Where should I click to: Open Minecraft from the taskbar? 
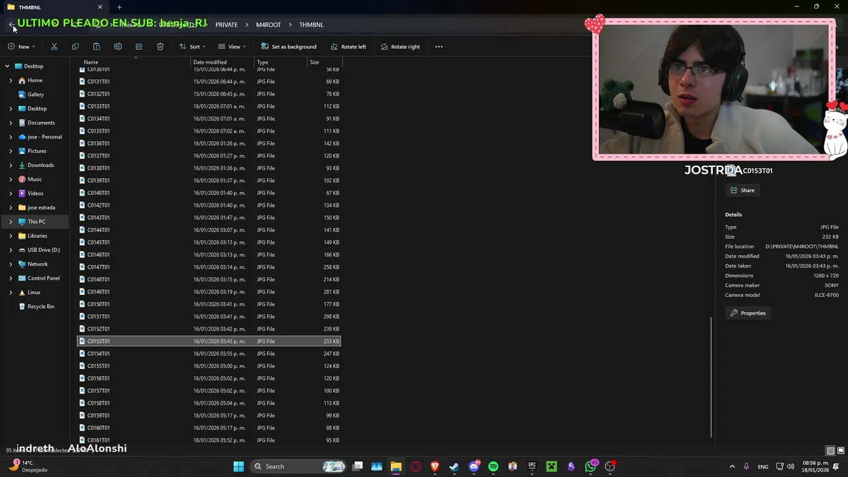(x=551, y=466)
